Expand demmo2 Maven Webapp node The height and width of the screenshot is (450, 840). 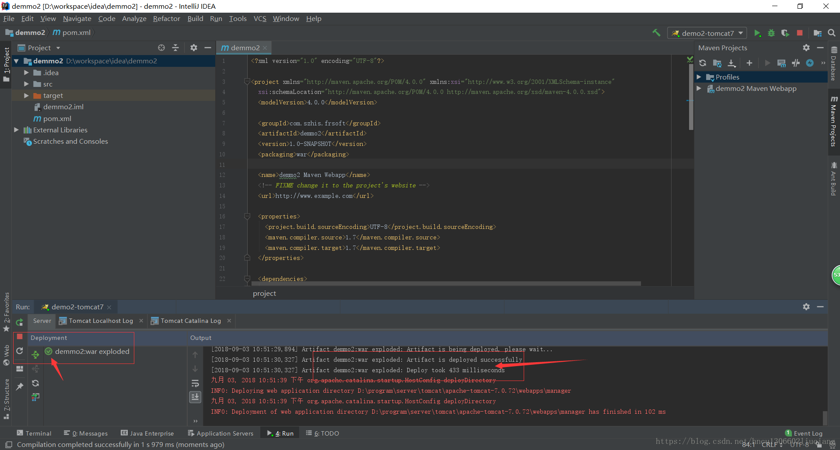[x=699, y=88]
